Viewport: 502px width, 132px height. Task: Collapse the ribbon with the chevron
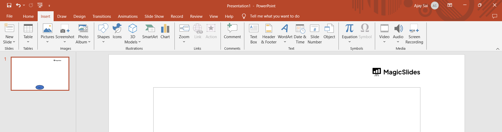pos(498,49)
